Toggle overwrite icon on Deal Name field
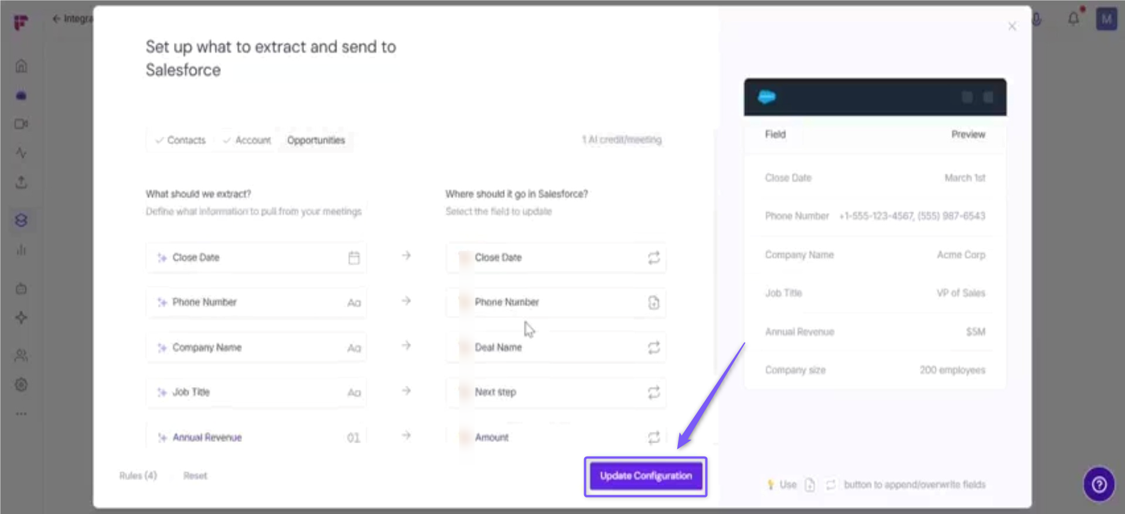 point(653,348)
